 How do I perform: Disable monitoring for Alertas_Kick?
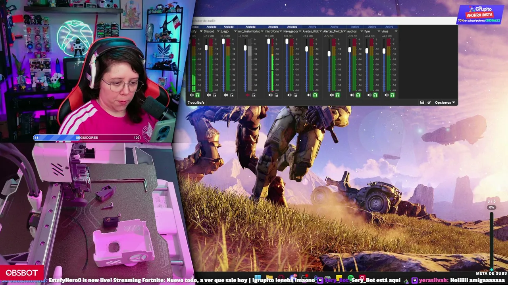pyautogui.click(x=315, y=95)
